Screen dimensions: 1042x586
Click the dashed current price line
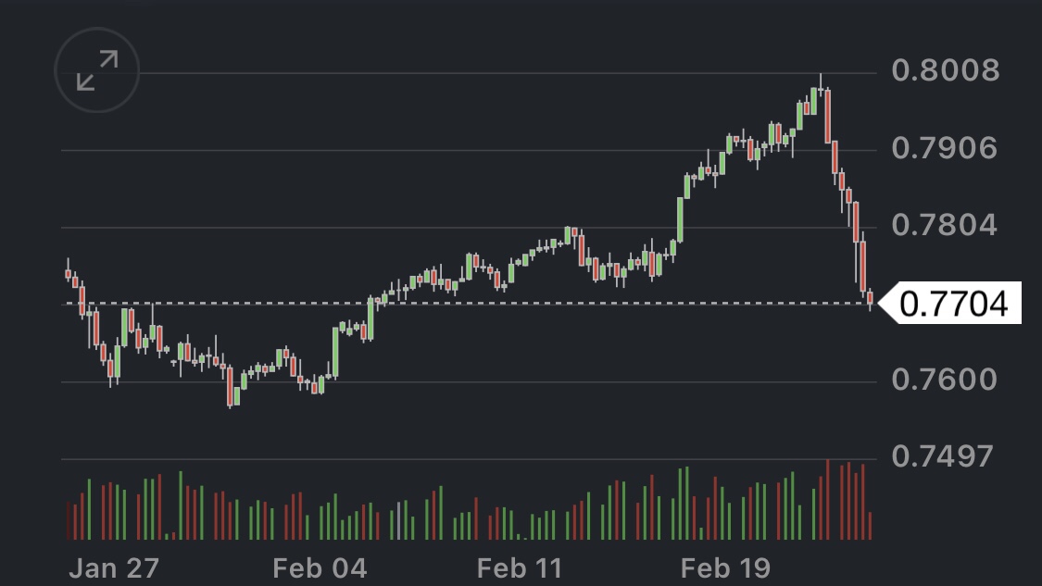463,303
